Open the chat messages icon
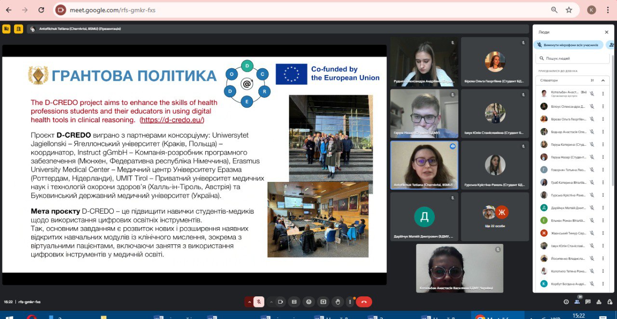 click(x=588, y=302)
